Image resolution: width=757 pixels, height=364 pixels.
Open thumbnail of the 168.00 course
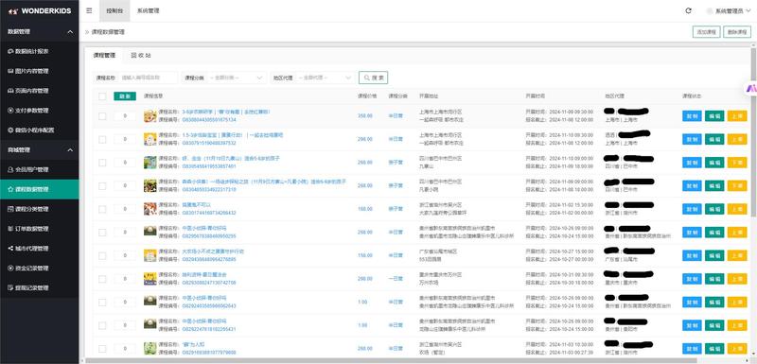[x=150, y=209]
